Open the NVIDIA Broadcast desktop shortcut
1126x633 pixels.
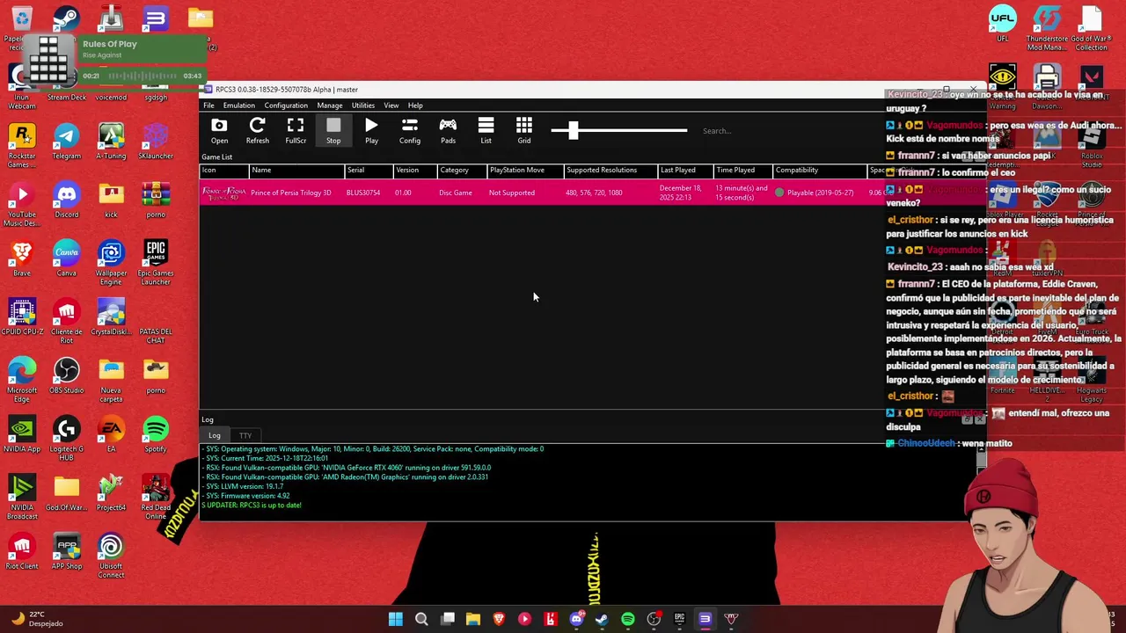coord(21,498)
